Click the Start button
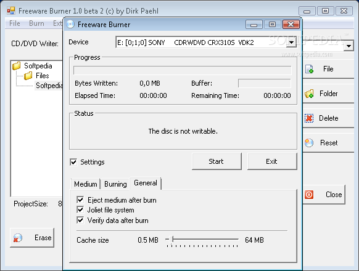Screen dimensions: 359x271 coord(217,161)
